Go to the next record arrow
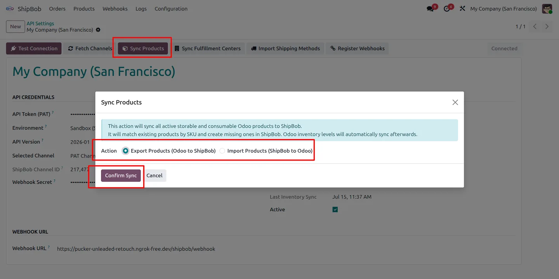Viewport: 559px width, 279px height. pyautogui.click(x=547, y=26)
